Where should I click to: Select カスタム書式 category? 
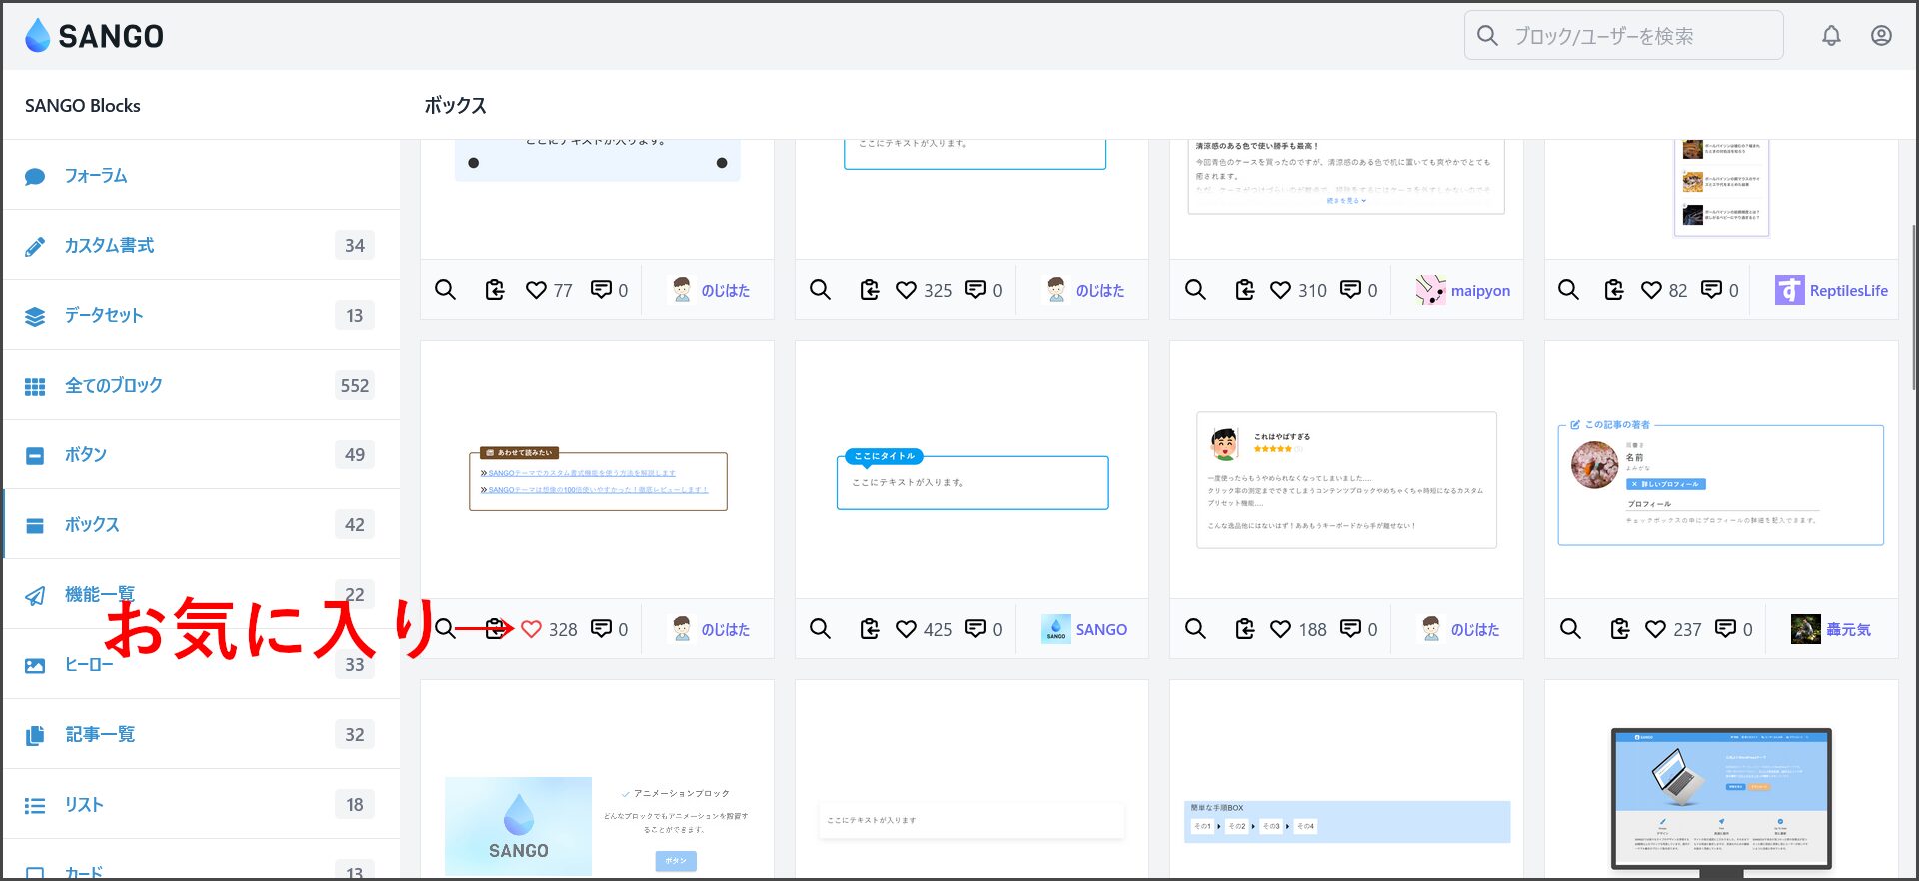(x=200, y=245)
